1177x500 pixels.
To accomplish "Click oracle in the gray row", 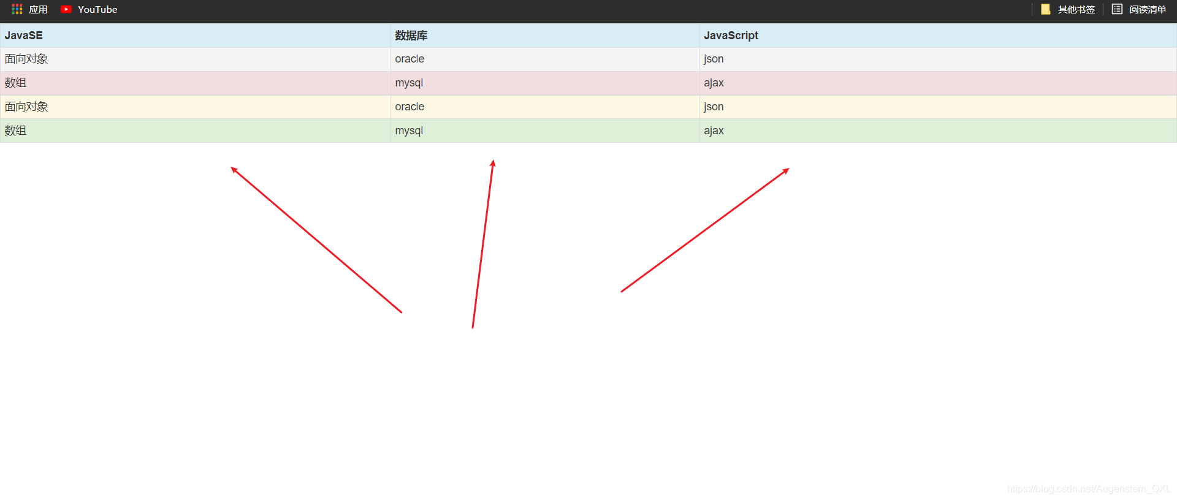I will pyautogui.click(x=409, y=59).
